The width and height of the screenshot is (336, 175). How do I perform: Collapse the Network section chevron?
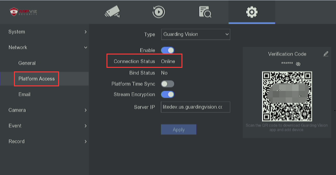coord(85,47)
